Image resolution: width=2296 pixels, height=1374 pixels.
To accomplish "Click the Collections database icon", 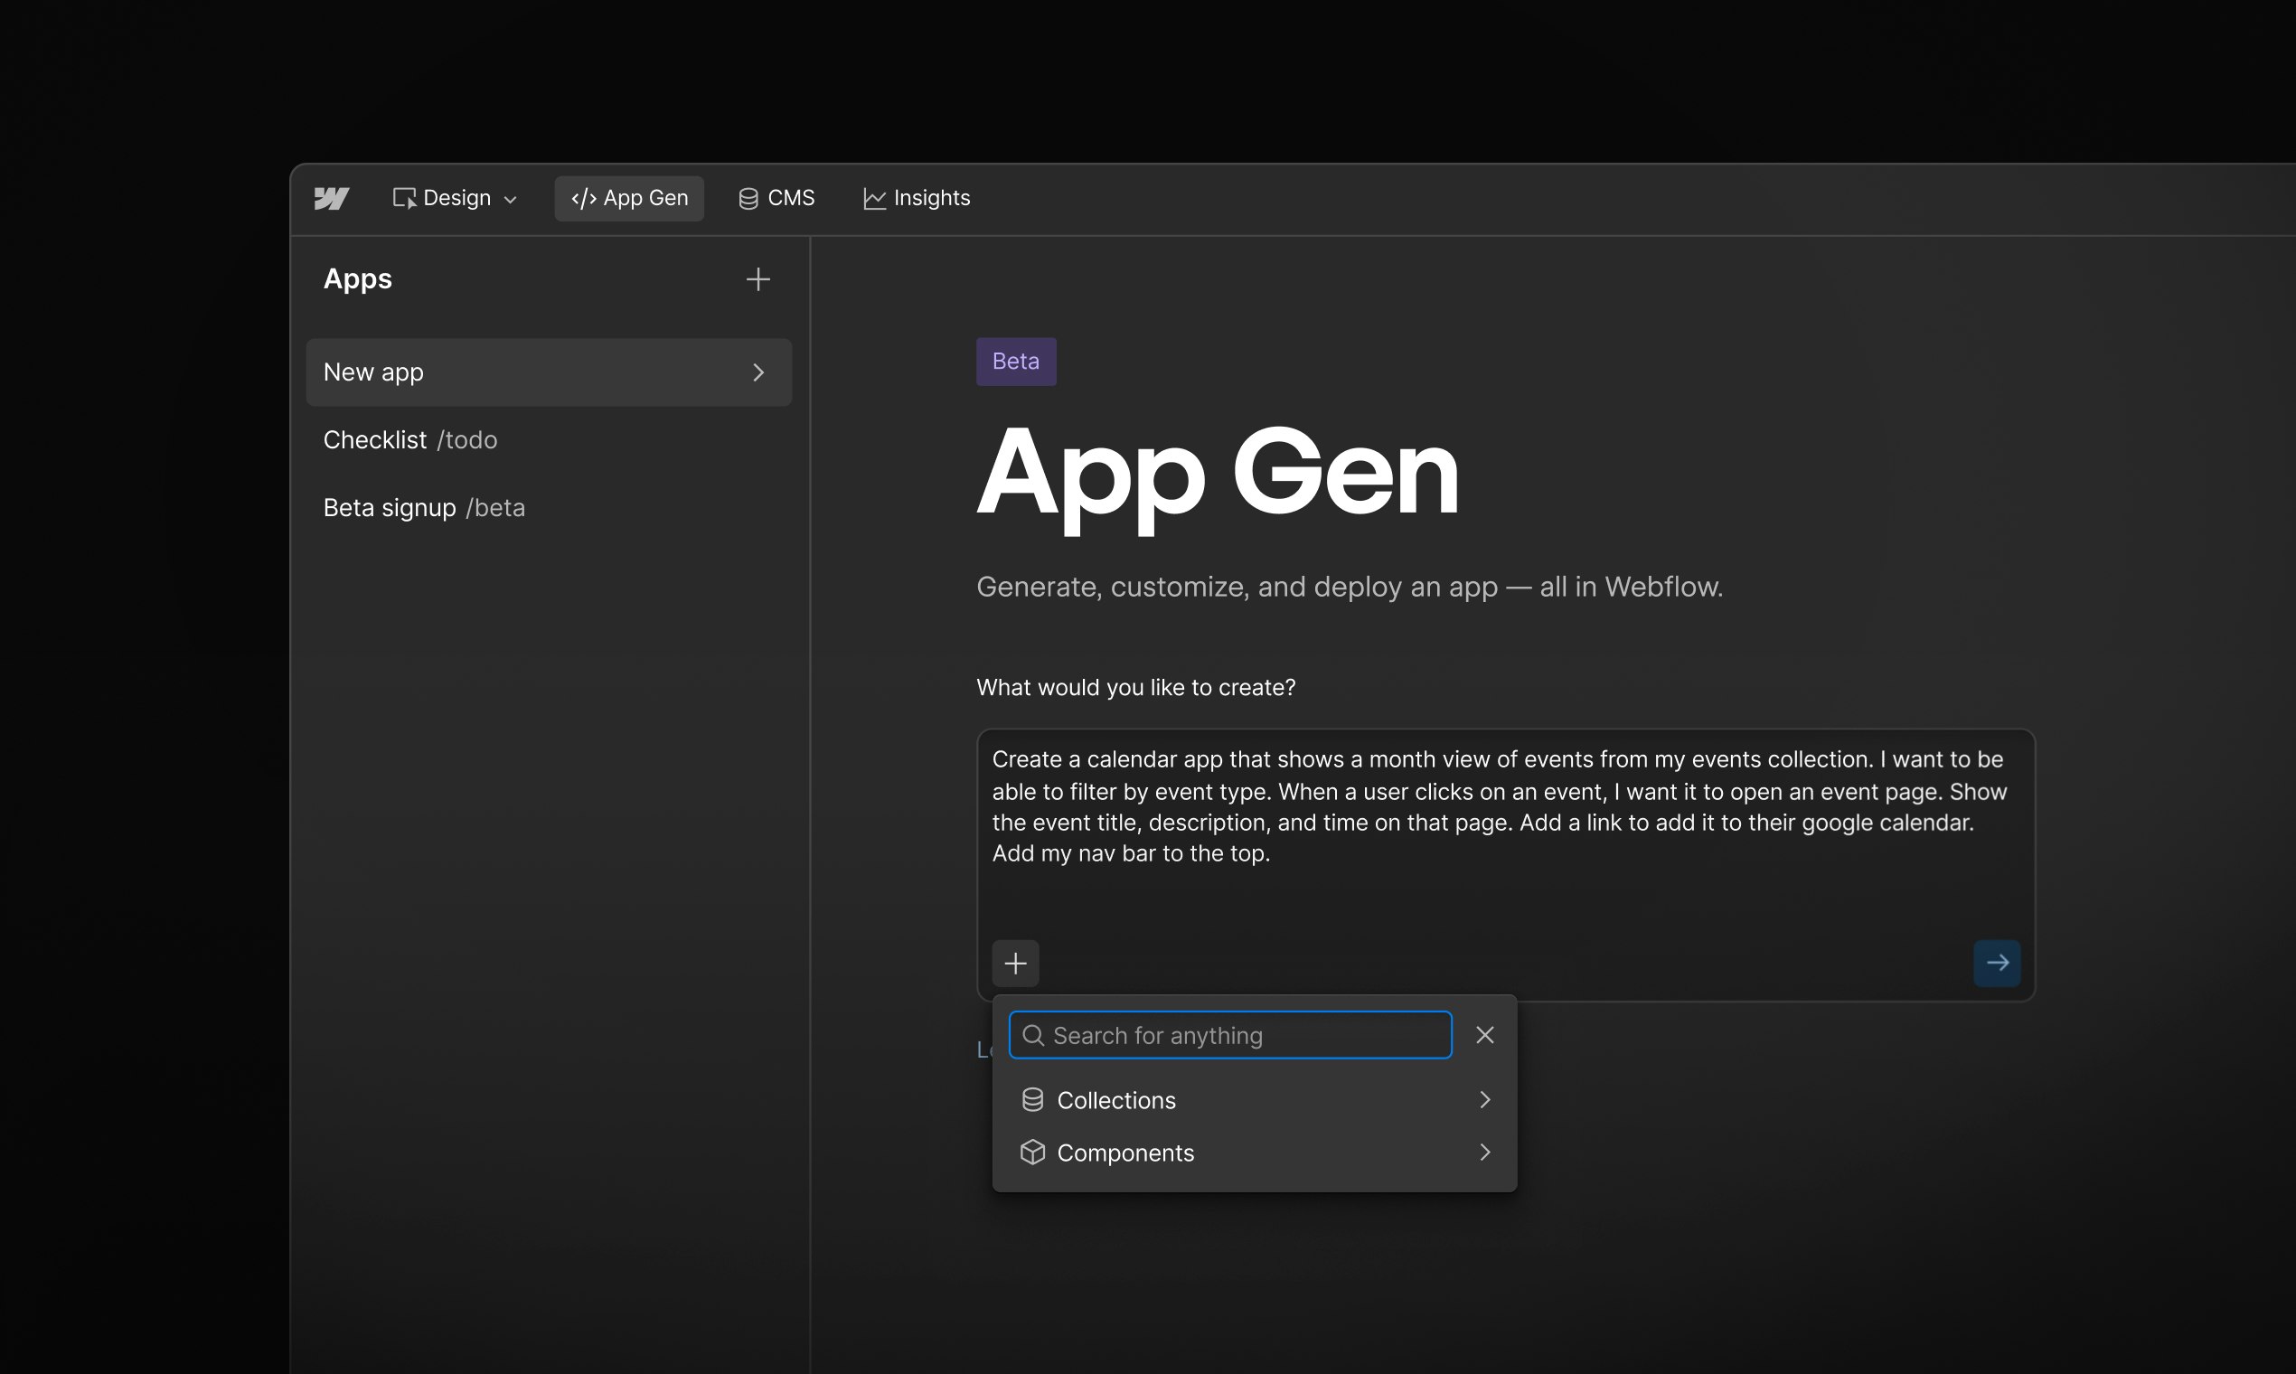I will [1033, 1099].
